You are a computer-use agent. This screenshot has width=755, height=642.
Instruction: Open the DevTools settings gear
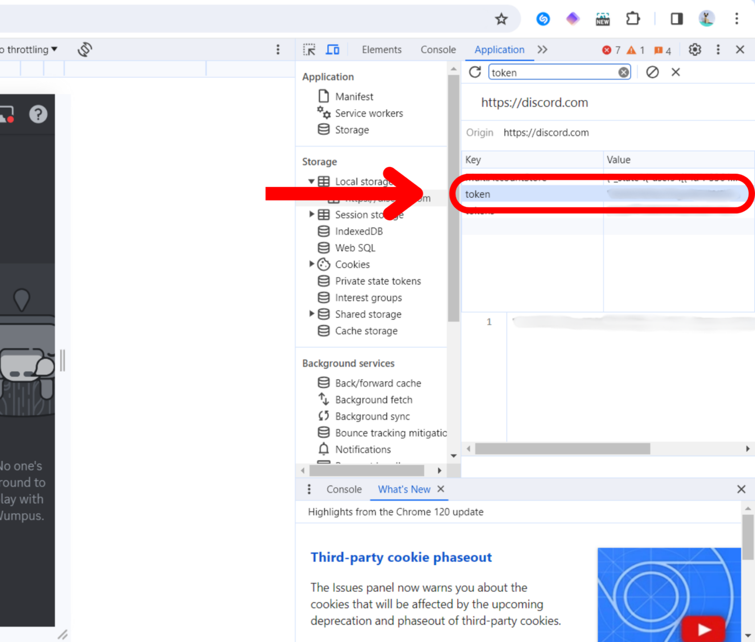694,49
